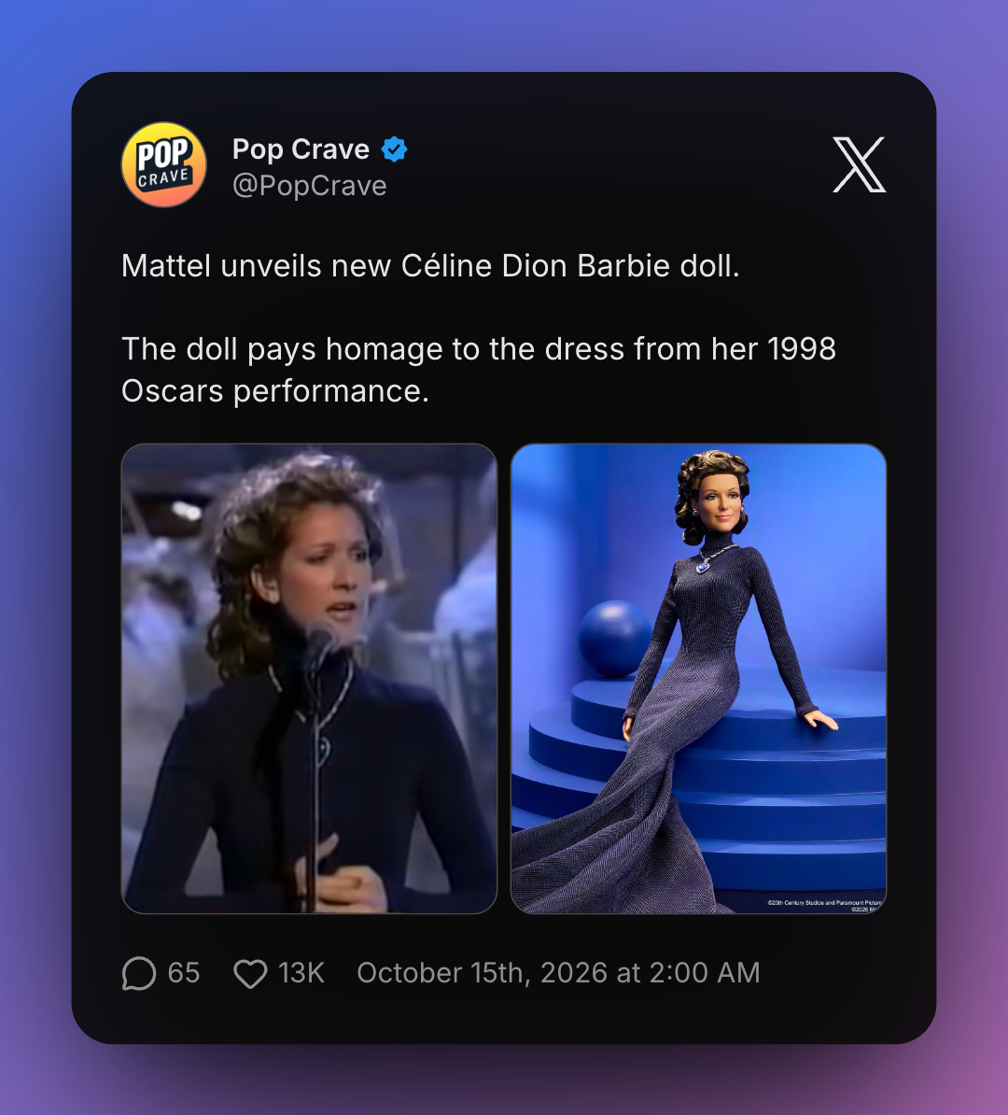Screen dimensions: 1008x1115
Task: Click the 65 replies count
Action: coord(184,973)
